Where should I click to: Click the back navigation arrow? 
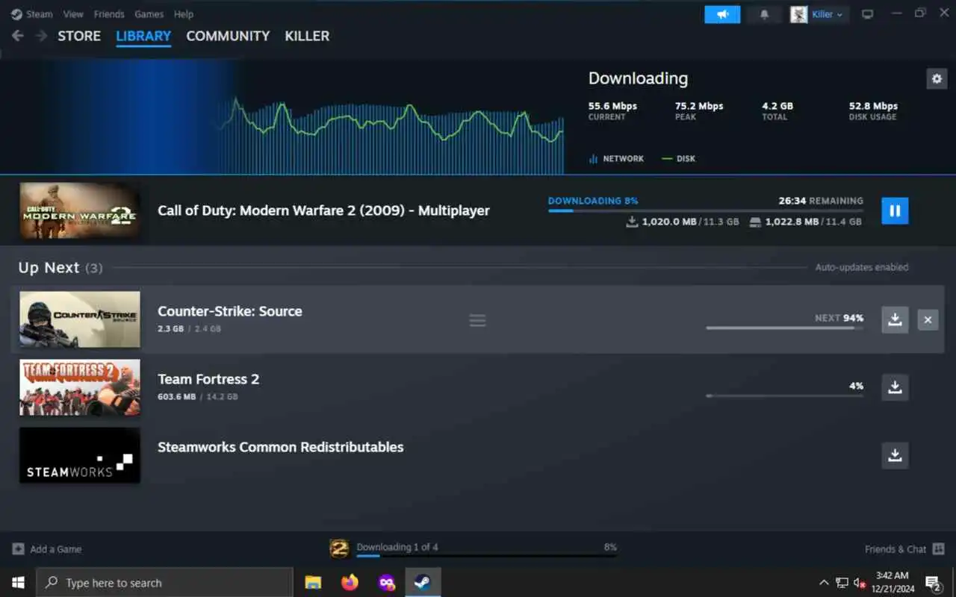[18, 36]
